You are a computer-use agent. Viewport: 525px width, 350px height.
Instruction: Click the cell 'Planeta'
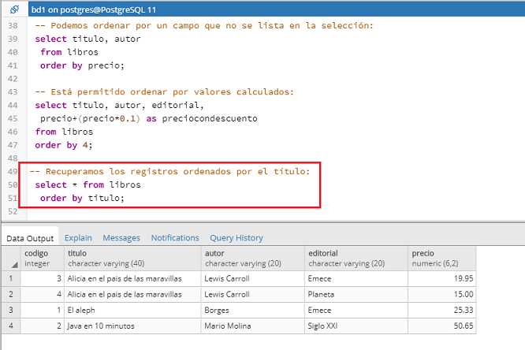(356, 294)
